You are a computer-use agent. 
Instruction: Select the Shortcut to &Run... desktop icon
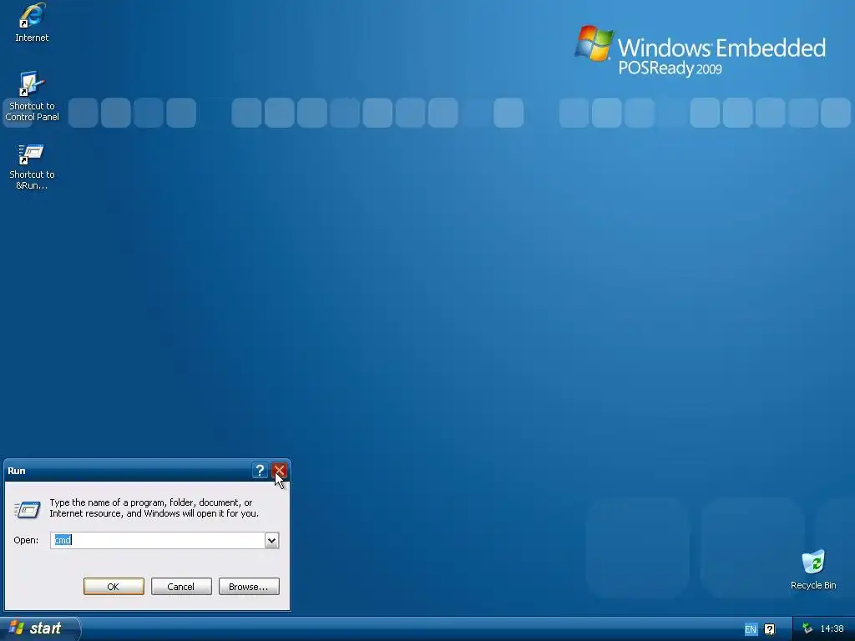32,166
